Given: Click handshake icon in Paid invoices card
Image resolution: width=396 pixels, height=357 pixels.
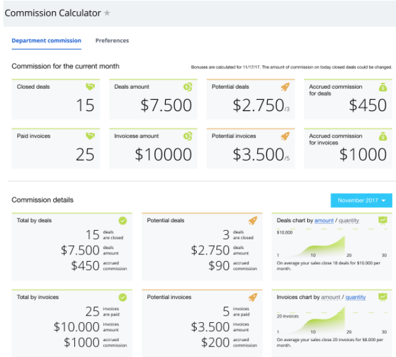Looking at the screenshot, I should [90, 136].
